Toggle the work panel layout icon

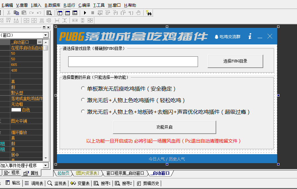(60, 13)
